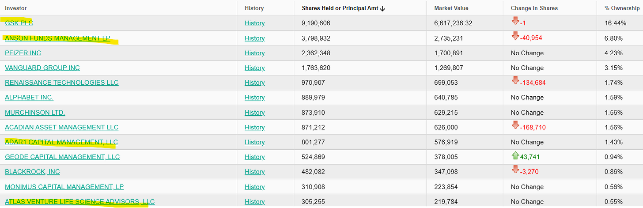
Task: View History for Pfizer Inc
Action: [x=255, y=53]
